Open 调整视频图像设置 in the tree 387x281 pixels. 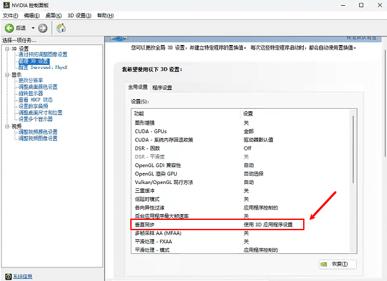click(38, 138)
